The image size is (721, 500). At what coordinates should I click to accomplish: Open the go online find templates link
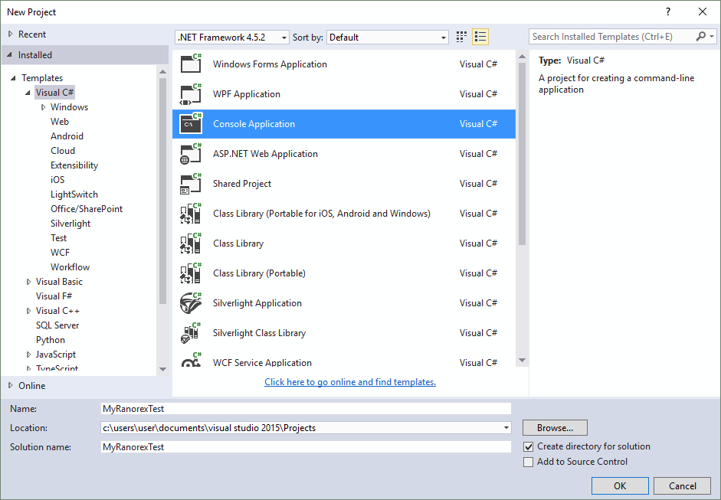pyautogui.click(x=350, y=382)
